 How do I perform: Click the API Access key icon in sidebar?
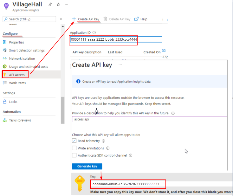click(x=5, y=74)
